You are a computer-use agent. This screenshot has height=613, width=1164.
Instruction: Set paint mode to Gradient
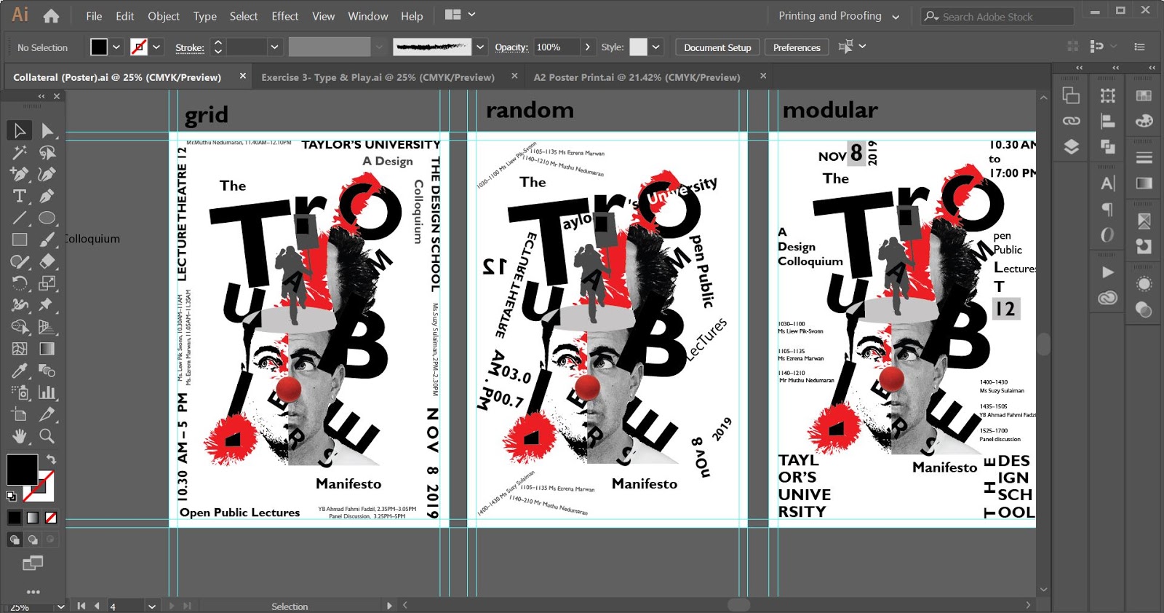tap(33, 518)
